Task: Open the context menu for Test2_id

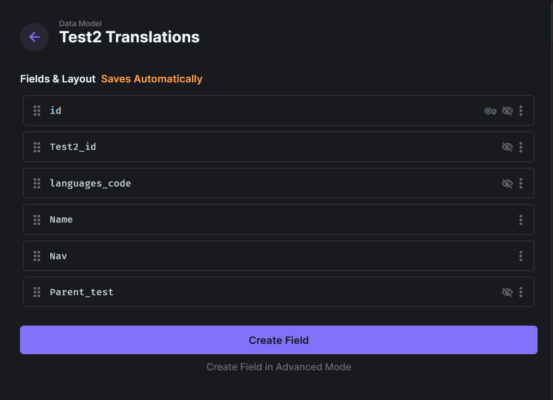Action: click(x=520, y=146)
